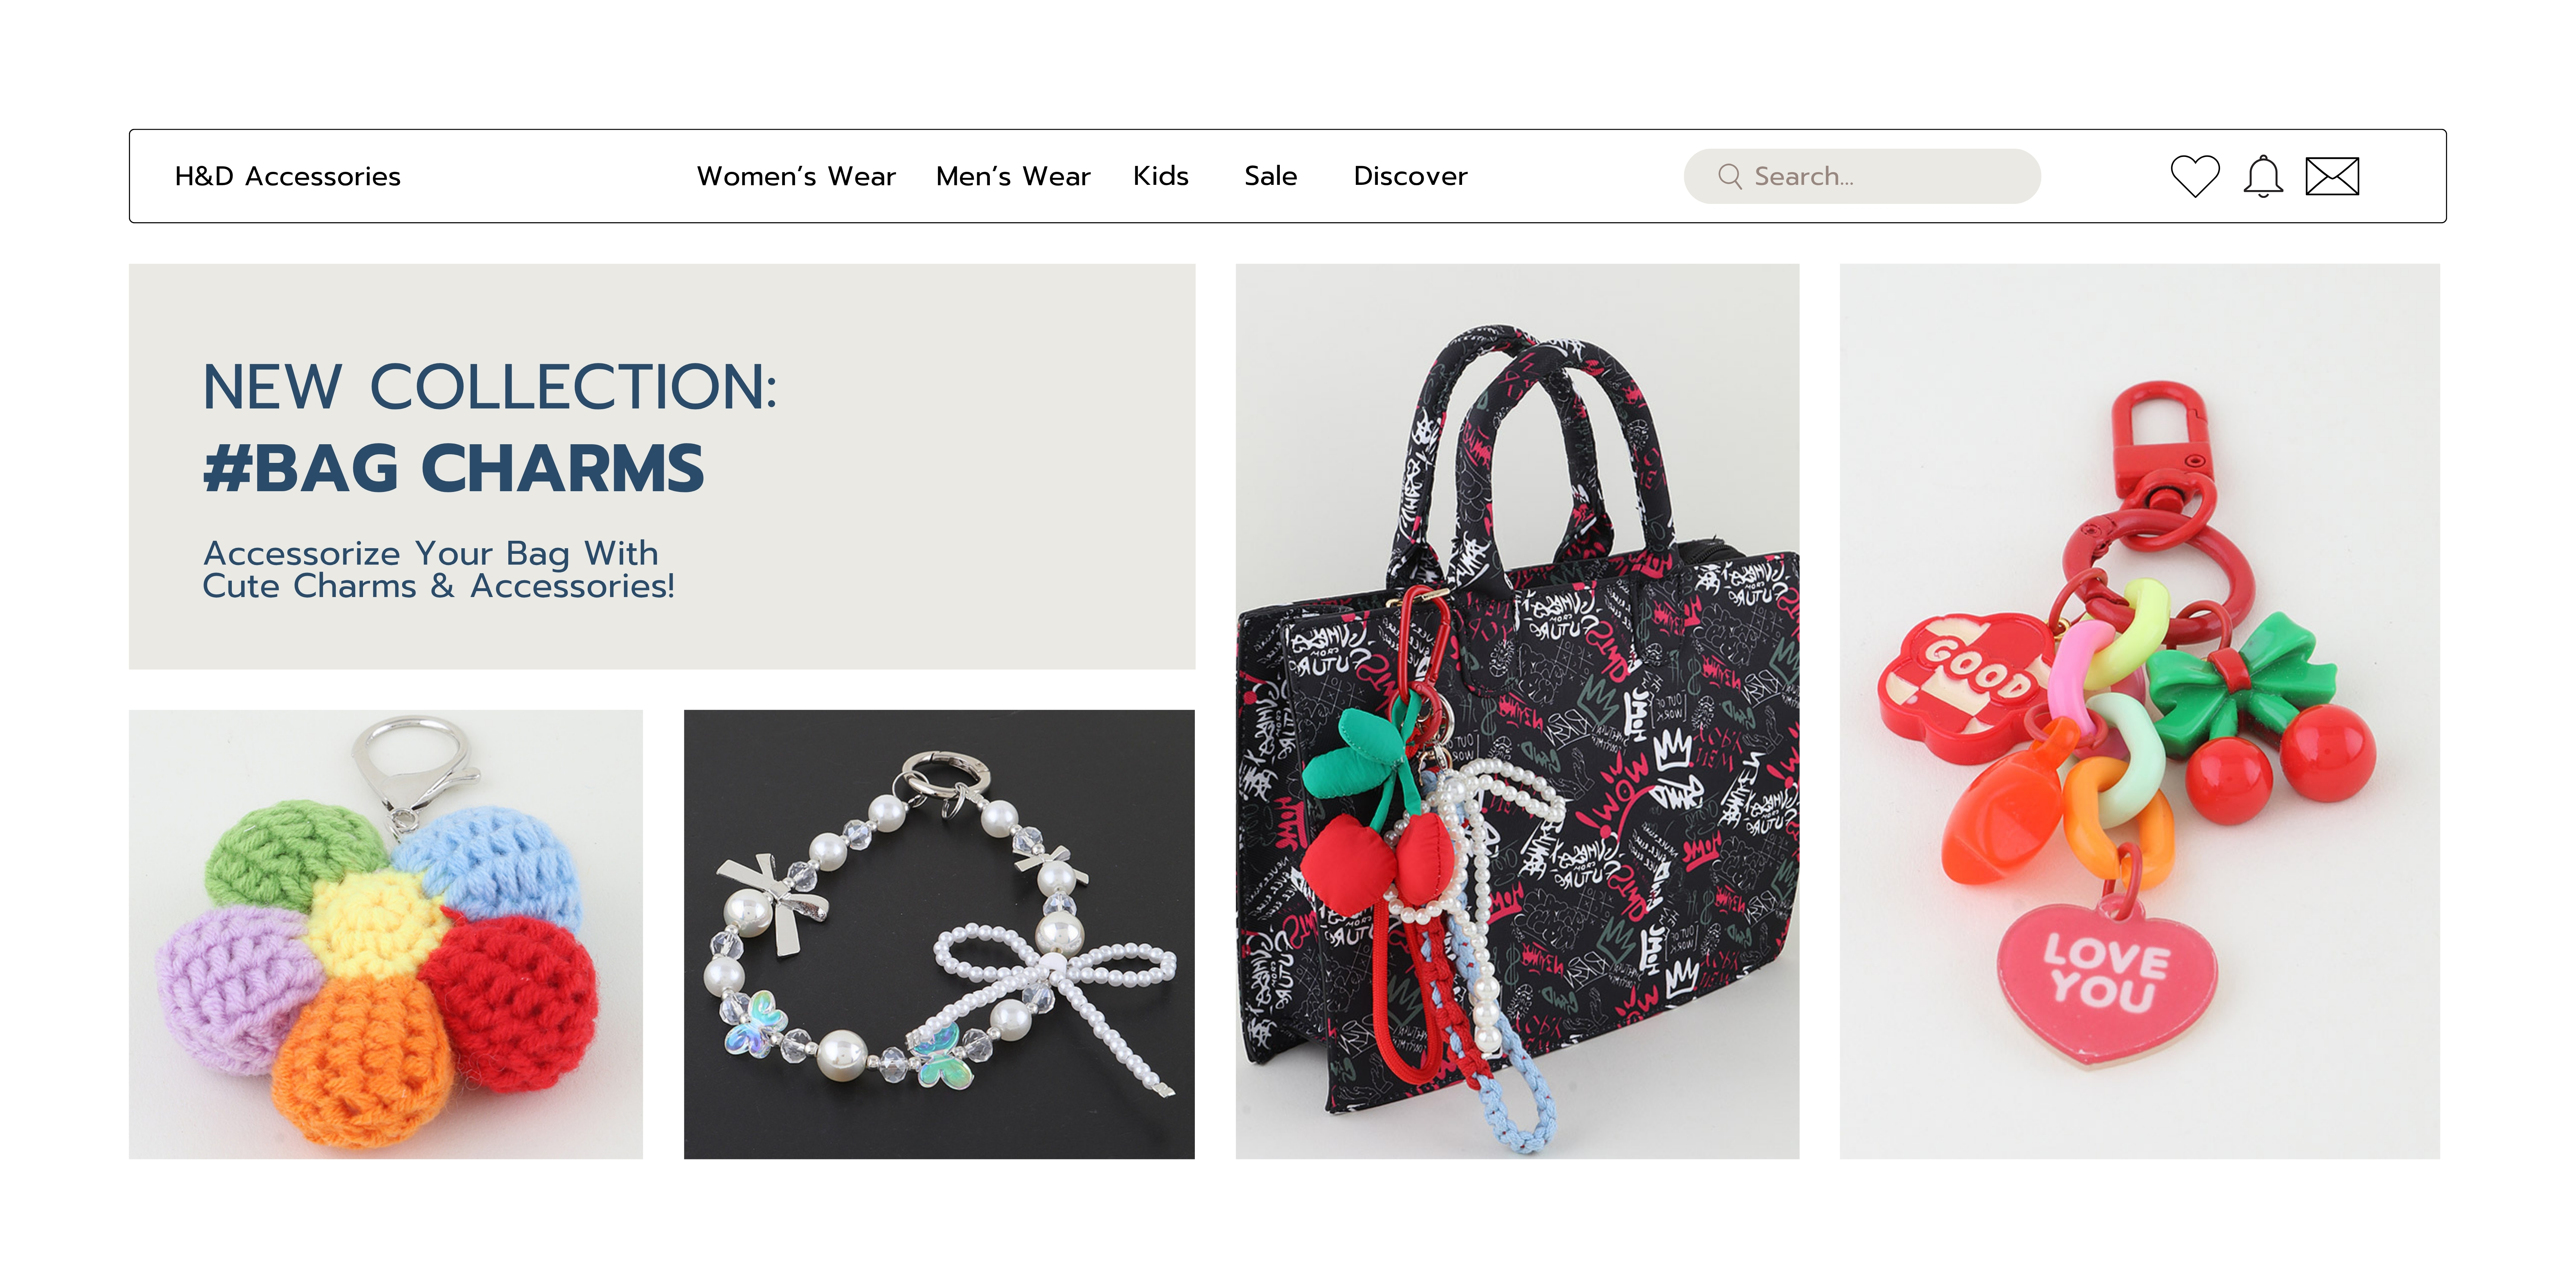Viewport: 2576px width, 1288px height.
Task: Open the graffiti handbag product photo
Action: coord(1517,711)
